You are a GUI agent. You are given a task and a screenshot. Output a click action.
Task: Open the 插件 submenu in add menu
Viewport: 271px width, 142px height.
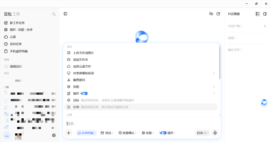point(141,93)
